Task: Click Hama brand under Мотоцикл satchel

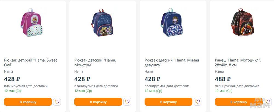Action: pyautogui.click(x=219, y=71)
